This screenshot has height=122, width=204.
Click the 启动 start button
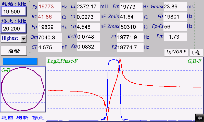14,51
